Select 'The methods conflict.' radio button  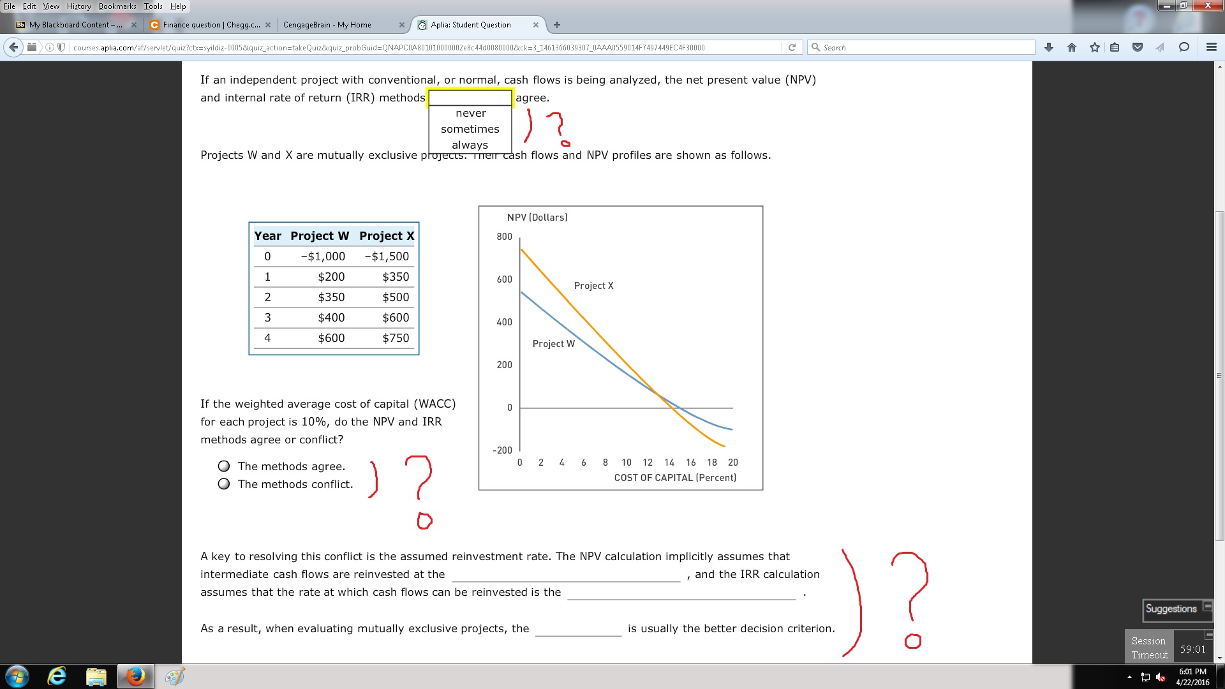[223, 484]
